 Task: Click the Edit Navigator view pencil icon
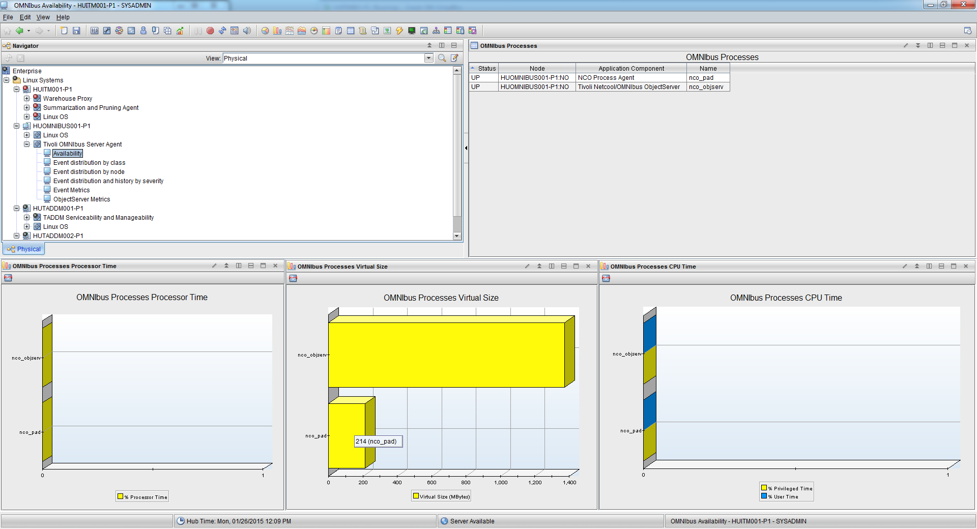pyautogui.click(x=454, y=58)
